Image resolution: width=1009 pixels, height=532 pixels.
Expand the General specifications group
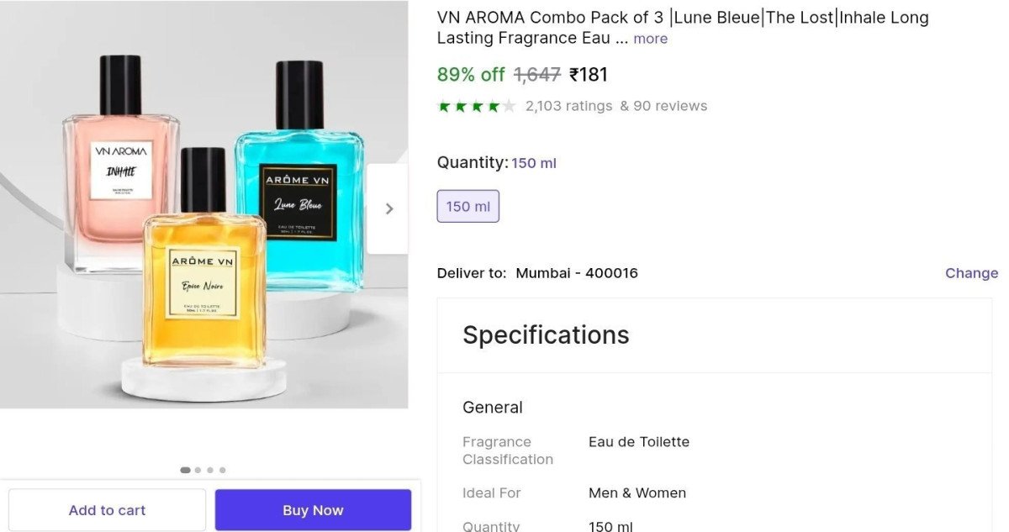click(x=492, y=407)
